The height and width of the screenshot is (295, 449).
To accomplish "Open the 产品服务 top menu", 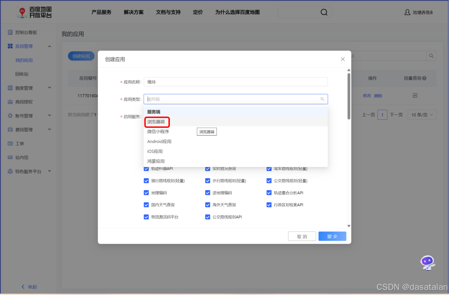I will [x=101, y=12].
